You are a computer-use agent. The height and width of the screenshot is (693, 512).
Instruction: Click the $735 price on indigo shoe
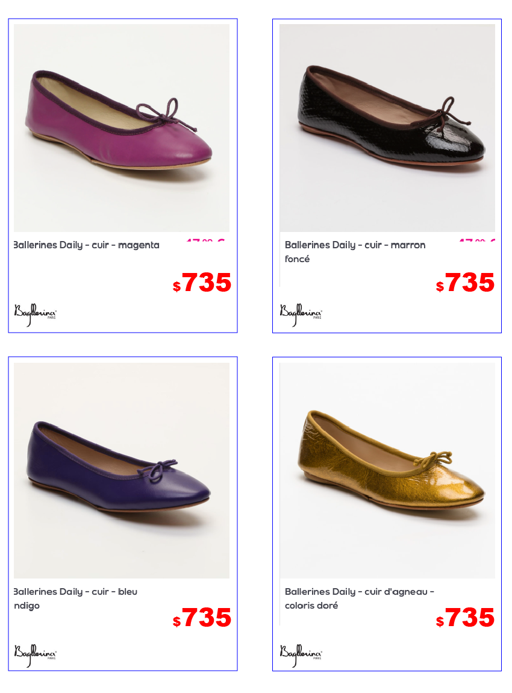click(202, 618)
